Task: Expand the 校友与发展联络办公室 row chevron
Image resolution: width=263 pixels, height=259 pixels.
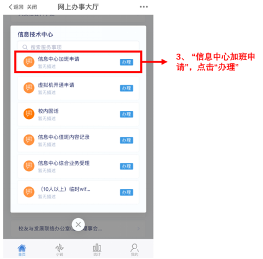Action: point(138,229)
